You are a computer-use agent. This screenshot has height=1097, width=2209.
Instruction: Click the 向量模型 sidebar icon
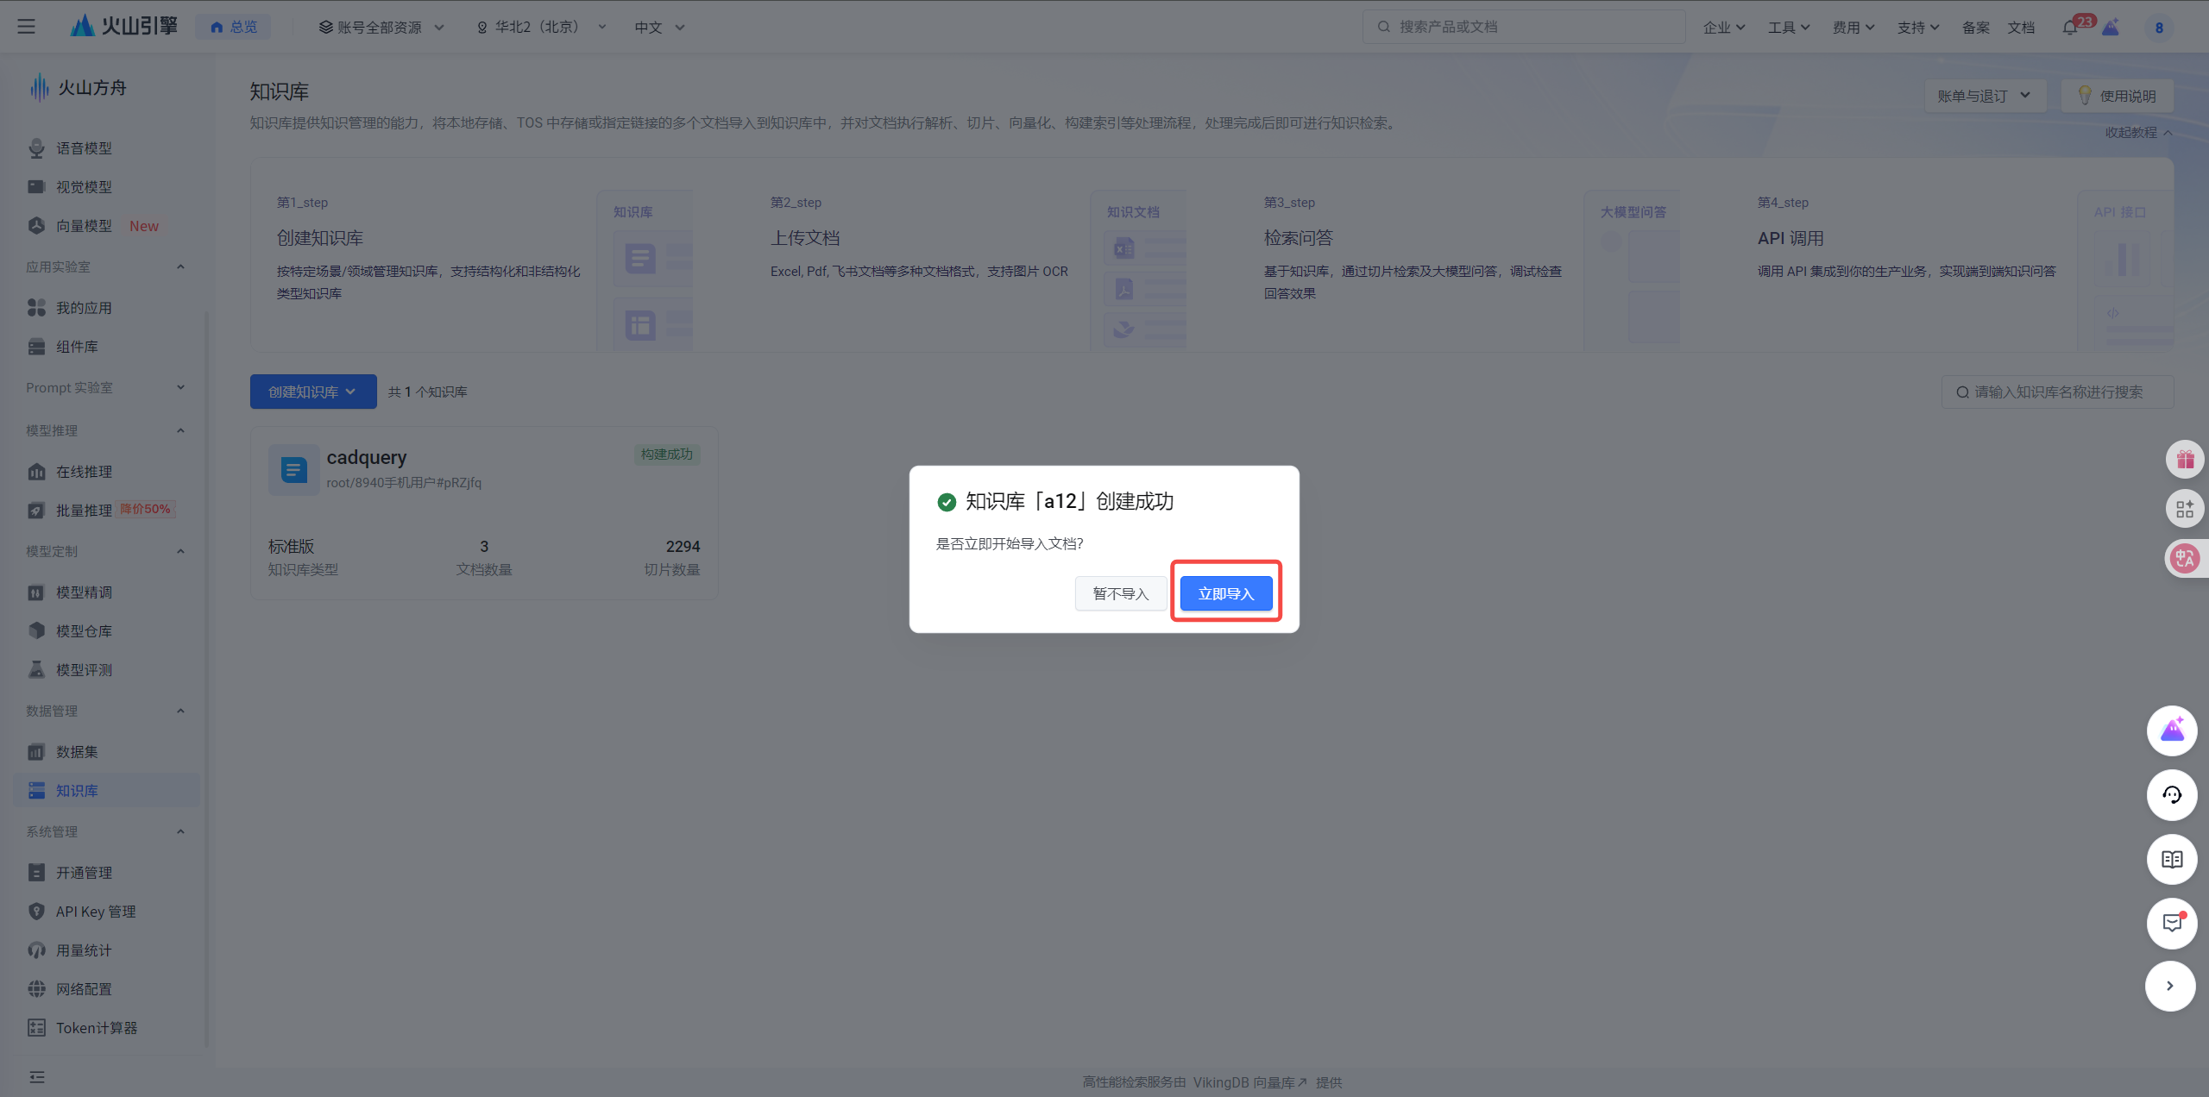pos(36,225)
